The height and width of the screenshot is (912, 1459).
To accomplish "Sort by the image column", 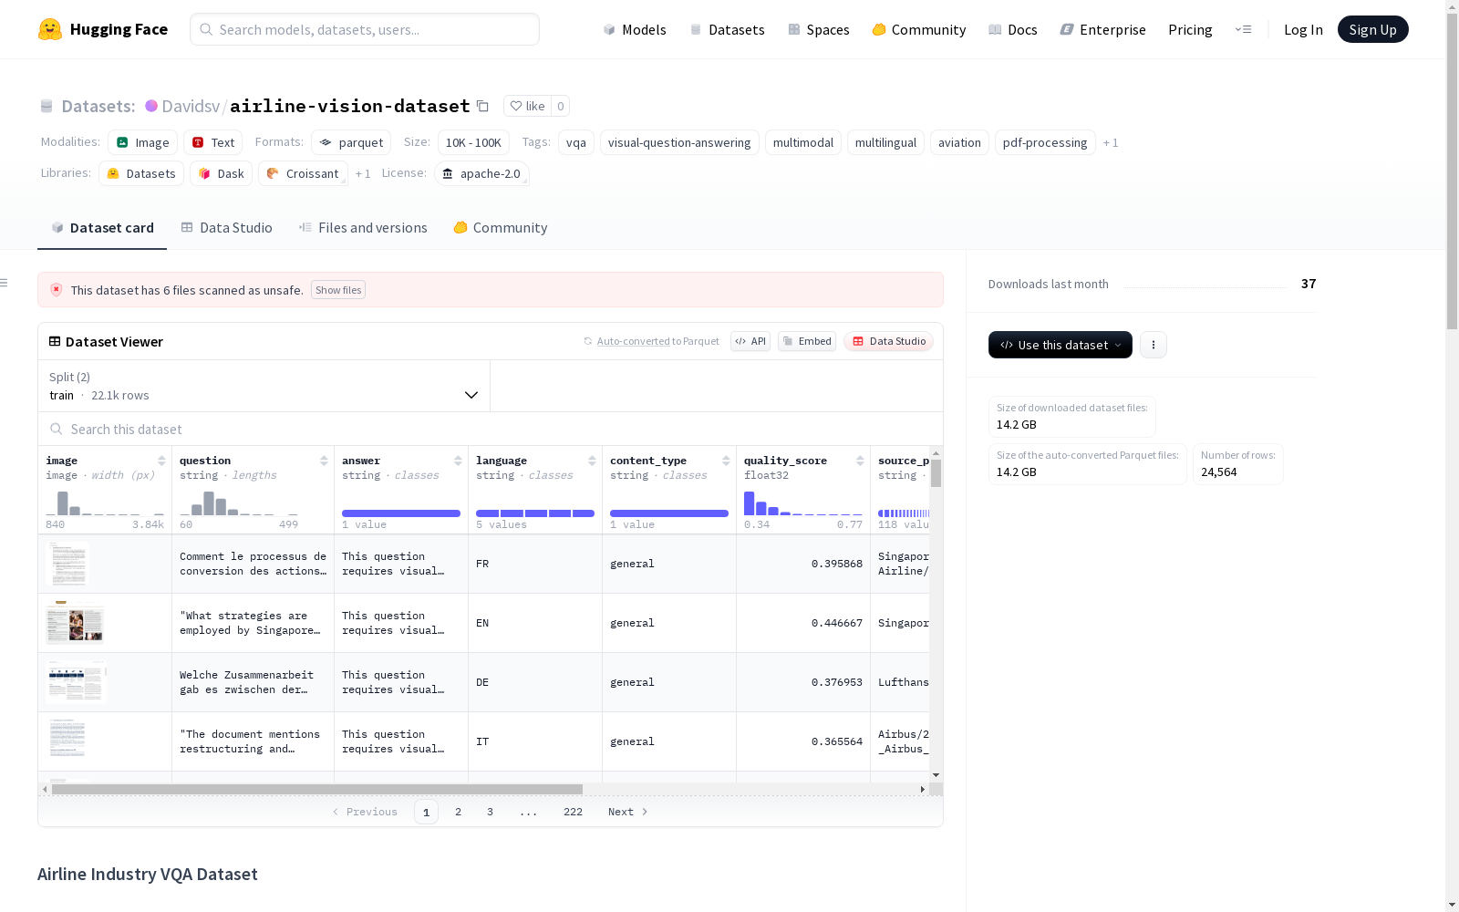I will [161, 461].
